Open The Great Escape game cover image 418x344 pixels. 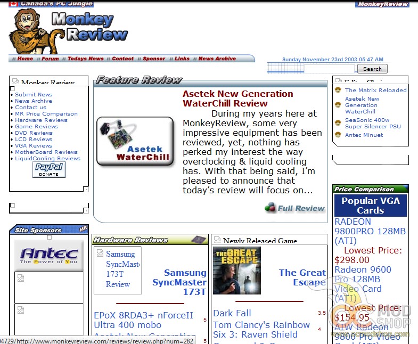click(237, 271)
